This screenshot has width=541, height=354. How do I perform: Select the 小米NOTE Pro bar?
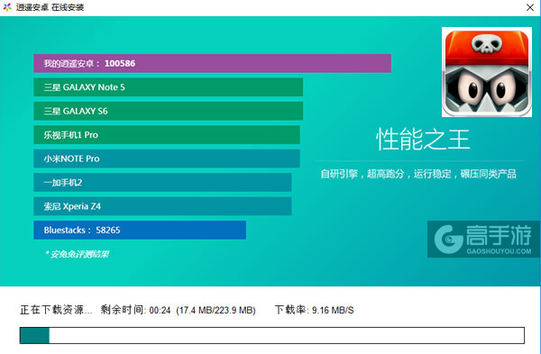tap(167, 159)
